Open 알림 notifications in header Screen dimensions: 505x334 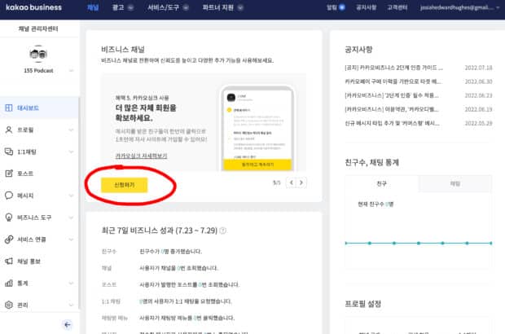coord(336,7)
